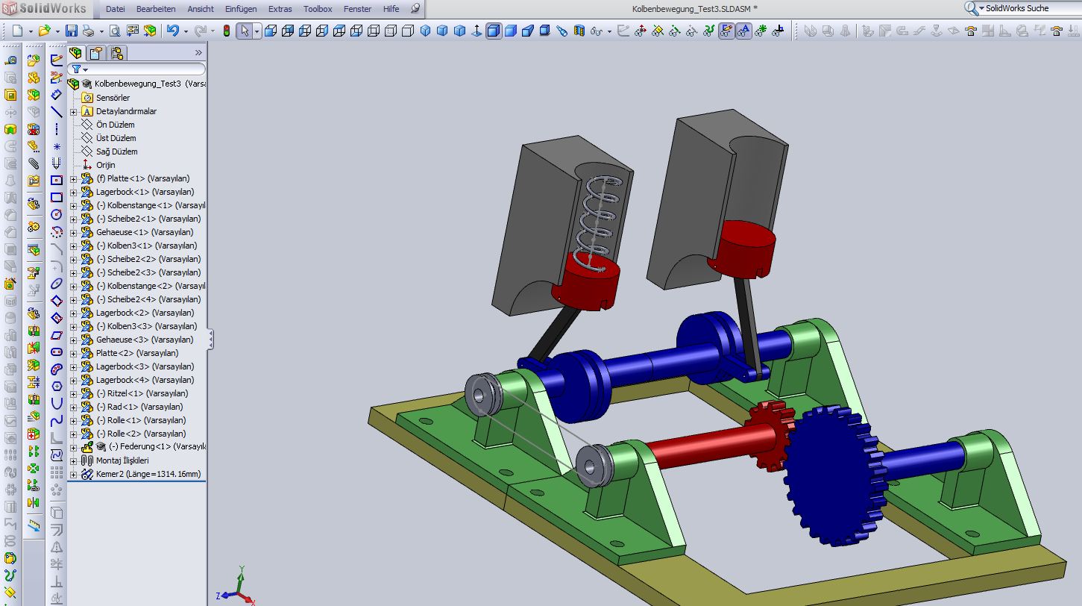Open the Hilfe menu
1082x606 pixels.
click(391, 9)
